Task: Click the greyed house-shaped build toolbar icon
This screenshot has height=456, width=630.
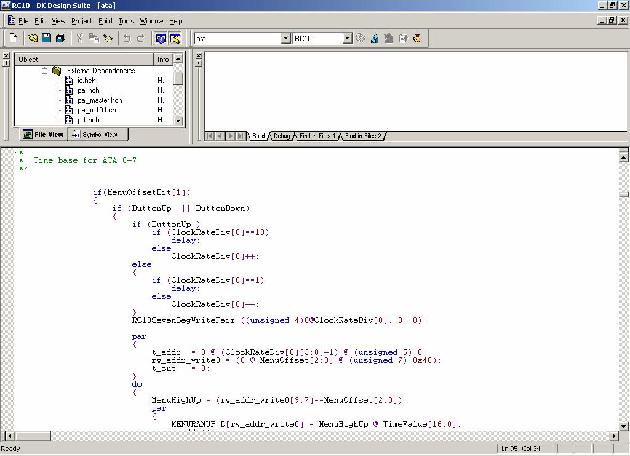Action: (389, 38)
